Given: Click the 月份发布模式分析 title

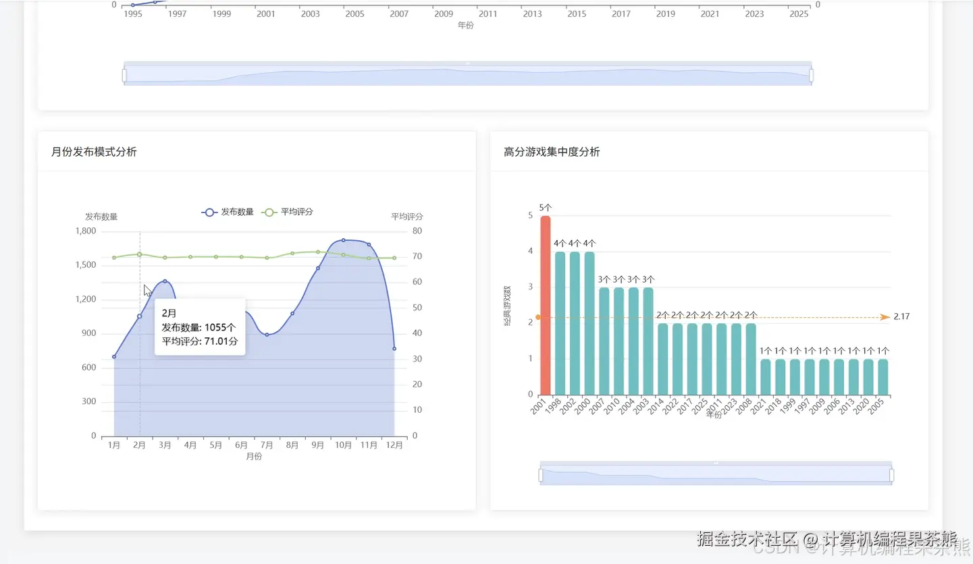Looking at the screenshot, I should (94, 152).
